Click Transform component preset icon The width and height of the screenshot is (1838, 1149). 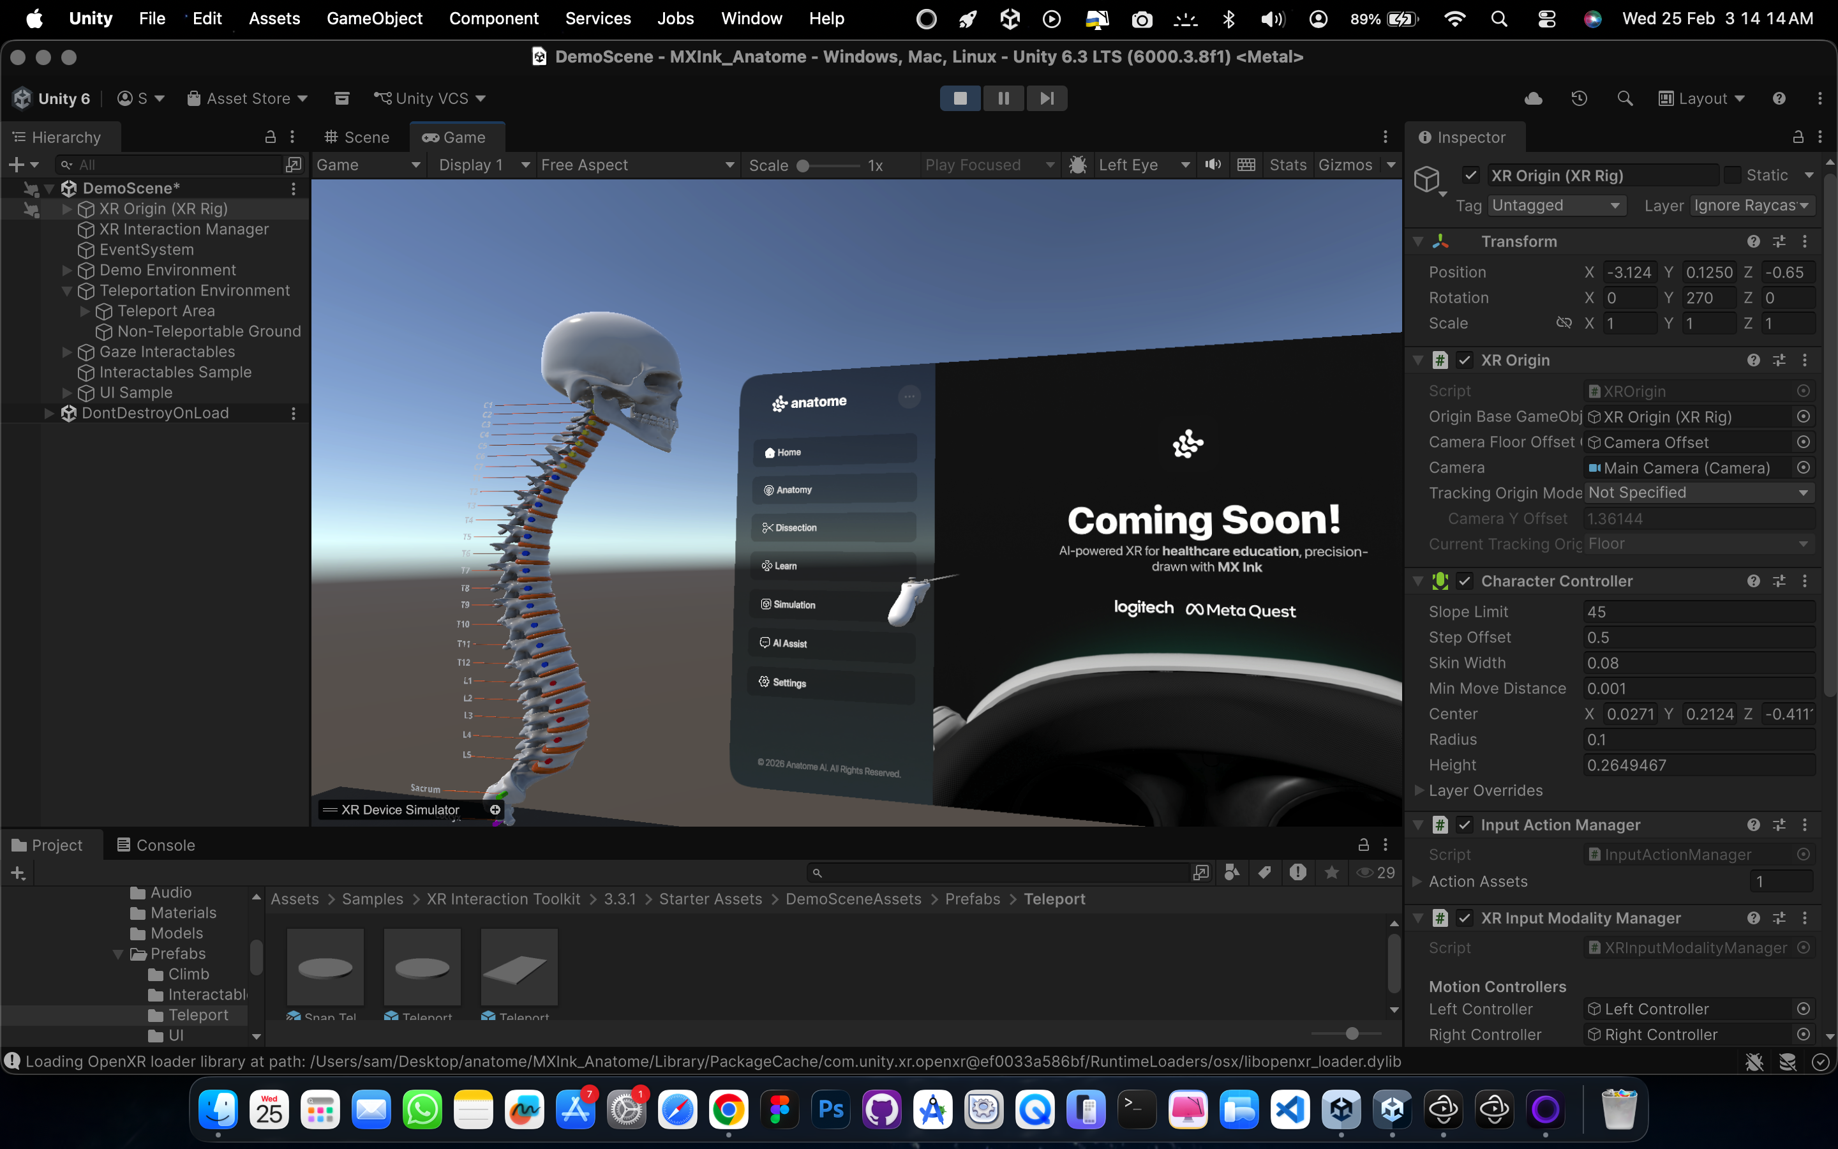(x=1779, y=242)
